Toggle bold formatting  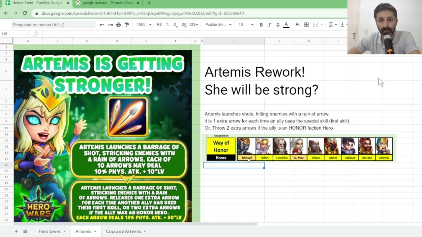click(x=261, y=25)
